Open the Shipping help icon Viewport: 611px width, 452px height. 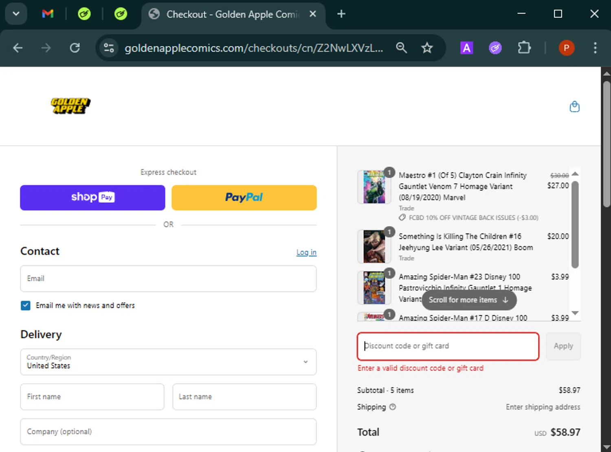pyautogui.click(x=393, y=407)
